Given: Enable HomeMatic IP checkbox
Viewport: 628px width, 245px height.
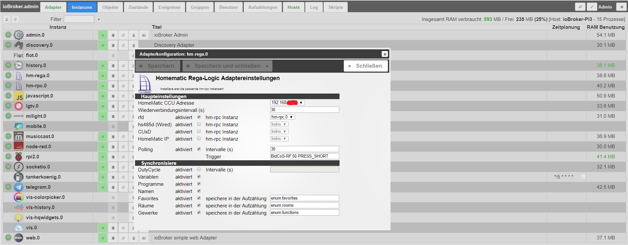Looking at the screenshot, I should pyautogui.click(x=199, y=138).
